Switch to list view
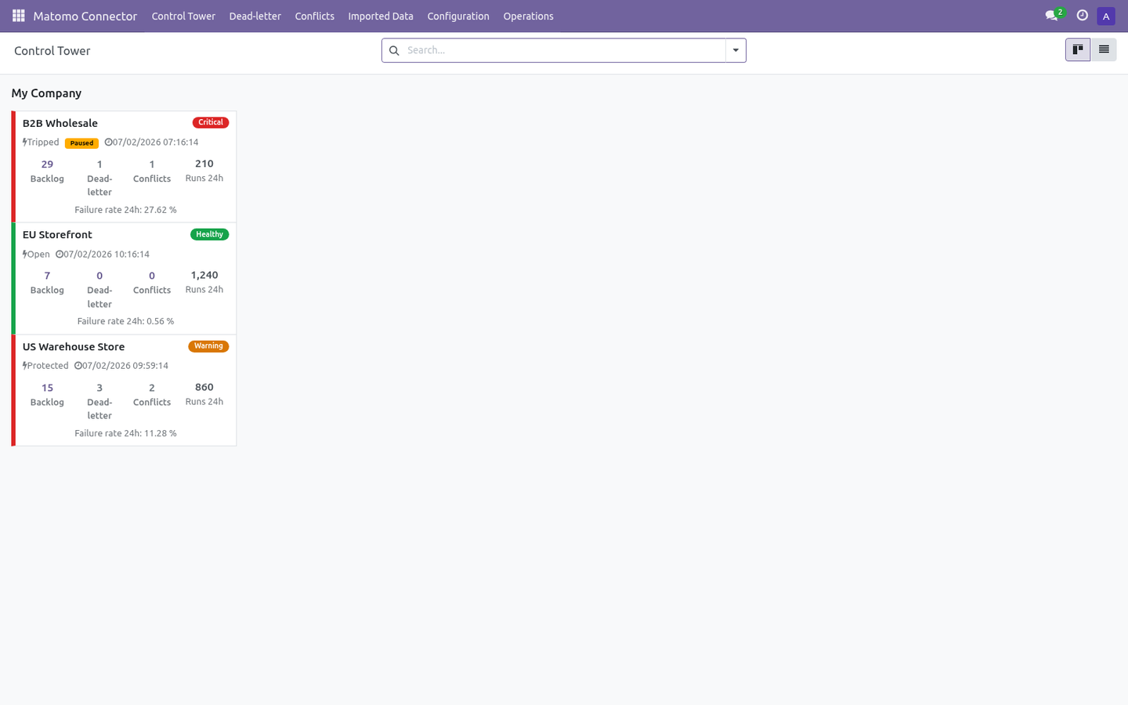This screenshot has width=1128, height=705. pos(1104,50)
